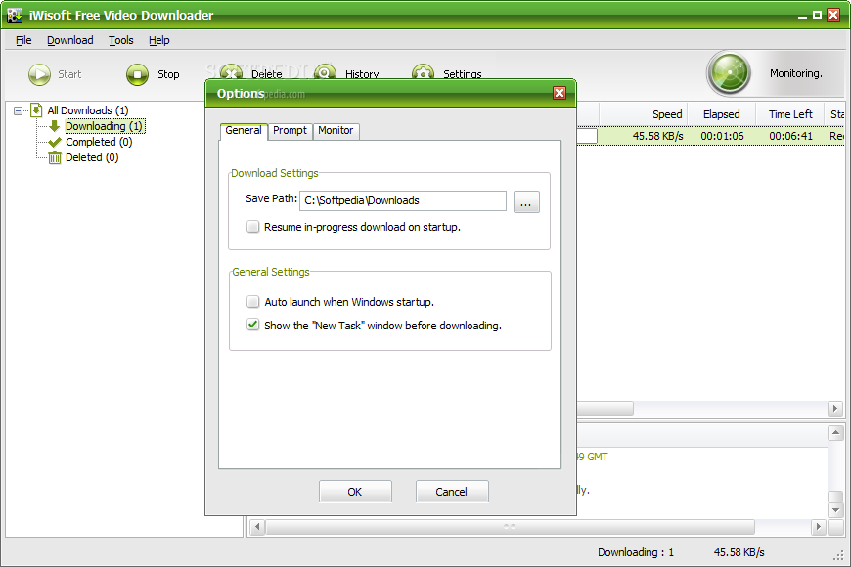Click the Start toolbar icon
Viewport: 851px width, 567px height.
(x=40, y=74)
